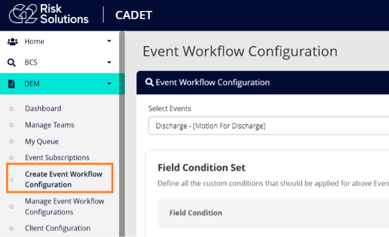
Task: Click the DEM document icon
Action: point(11,84)
